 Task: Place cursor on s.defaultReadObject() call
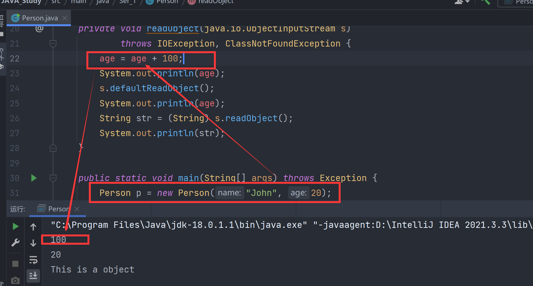pyautogui.click(x=157, y=88)
